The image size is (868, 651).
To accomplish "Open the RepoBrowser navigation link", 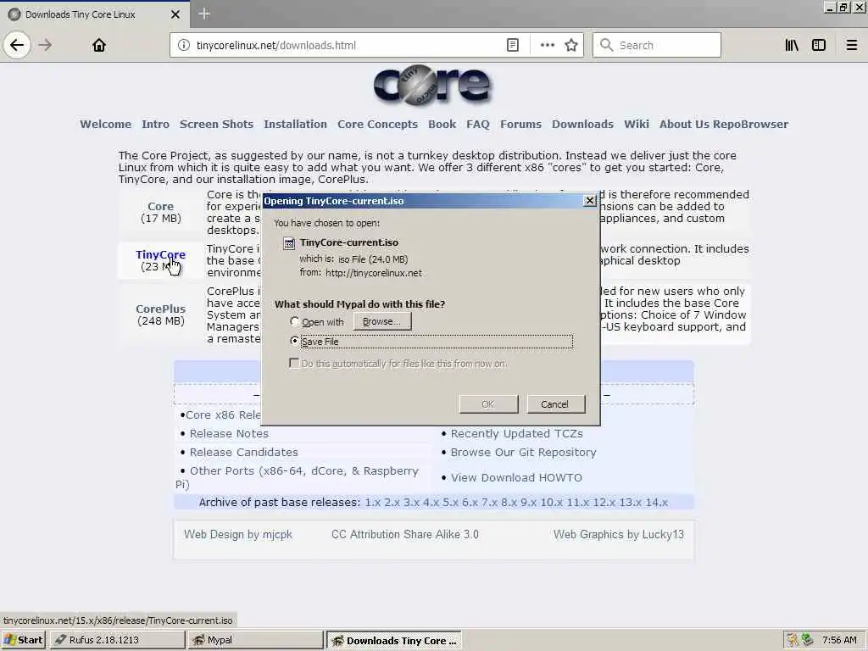I will [x=750, y=124].
